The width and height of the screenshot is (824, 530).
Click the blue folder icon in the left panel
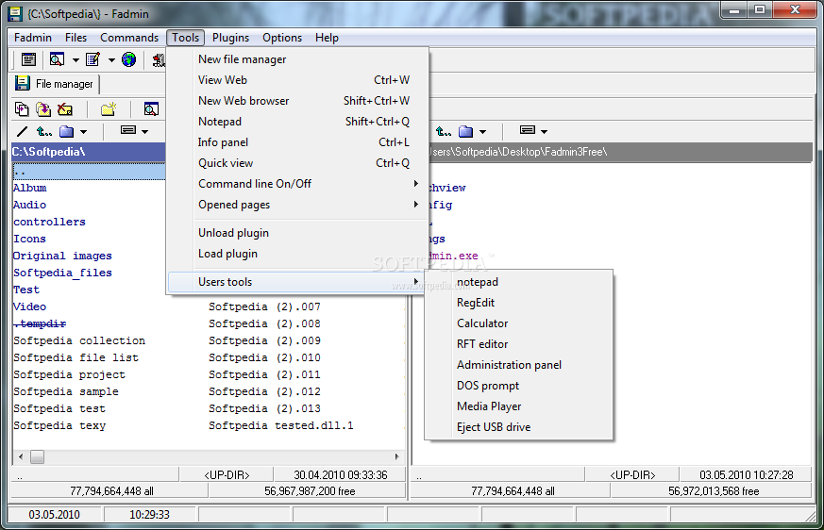pos(66,131)
